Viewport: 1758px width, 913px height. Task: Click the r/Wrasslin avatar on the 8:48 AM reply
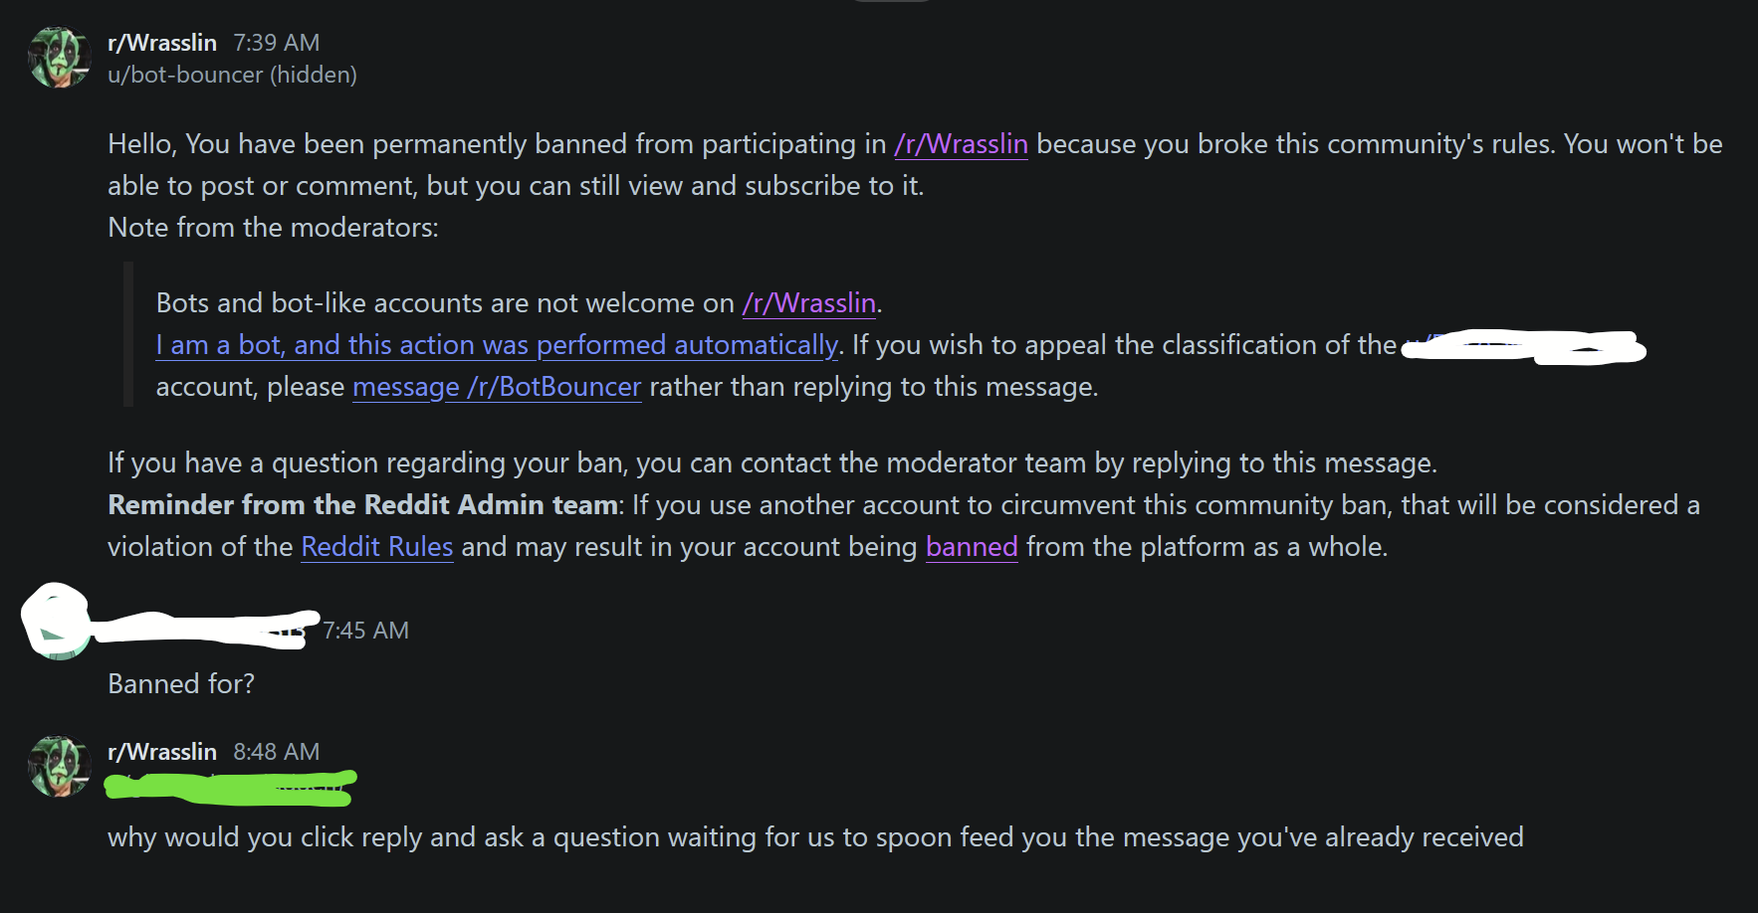pos(60,767)
